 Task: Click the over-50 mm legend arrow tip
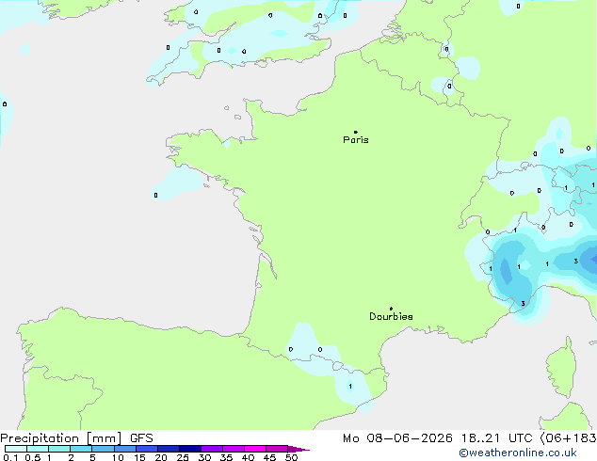pyautogui.click(x=298, y=449)
